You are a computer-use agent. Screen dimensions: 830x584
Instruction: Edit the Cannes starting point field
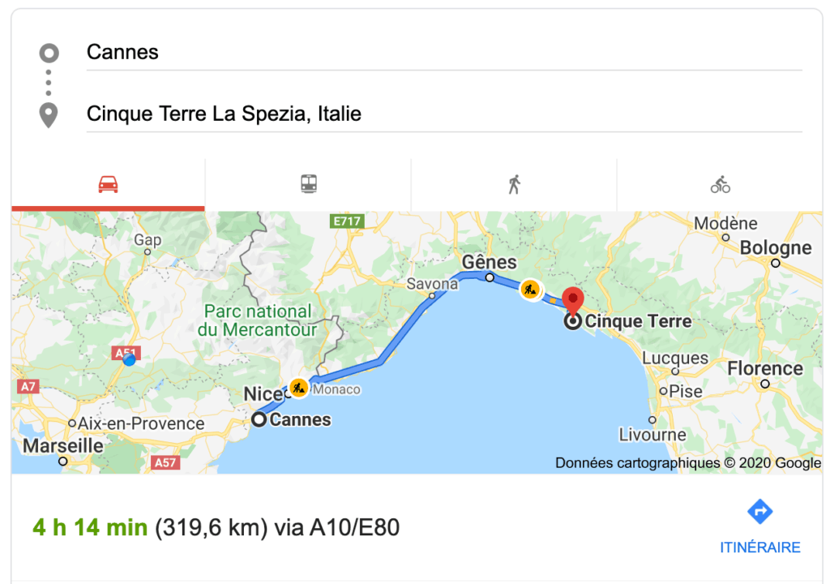coord(443,53)
